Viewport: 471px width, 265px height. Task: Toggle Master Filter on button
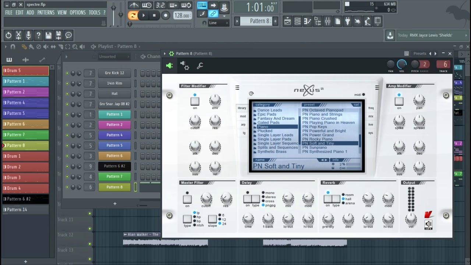pos(187,199)
